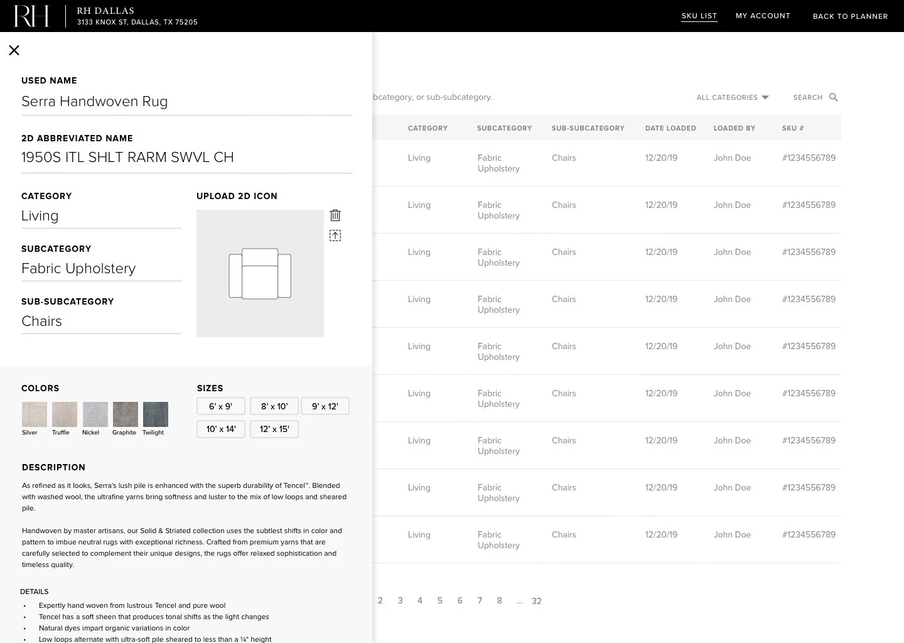The height and width of the screenshot is (643, 904).
Task: Click the Category field showing Living
Action: [x=101, y=216]
